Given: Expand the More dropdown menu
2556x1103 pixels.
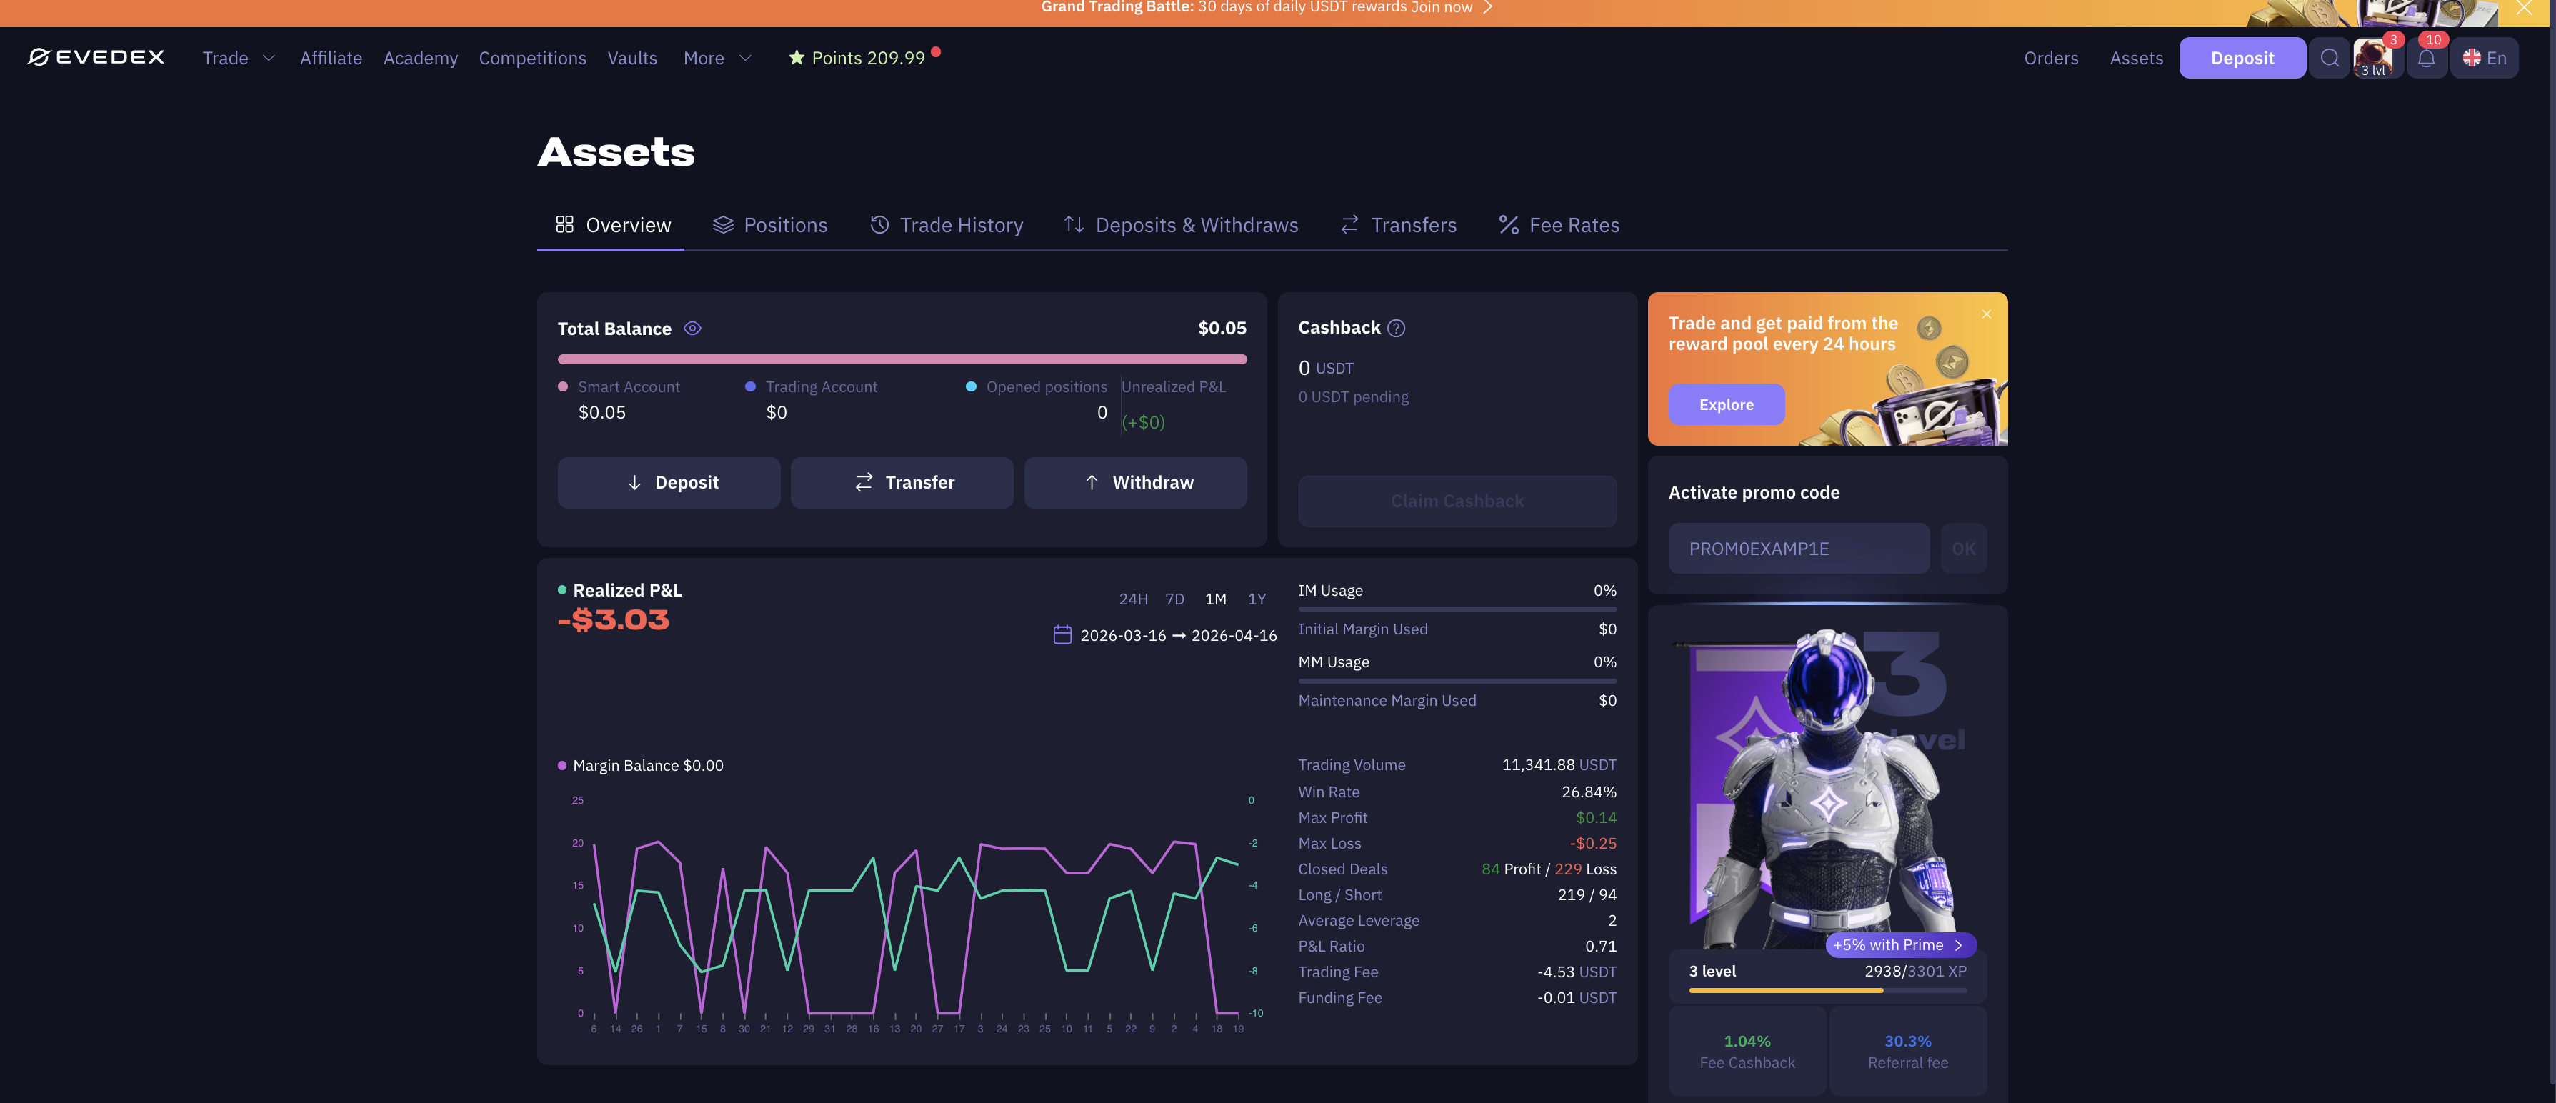Looking at the screenshot, I should [717, 59].
